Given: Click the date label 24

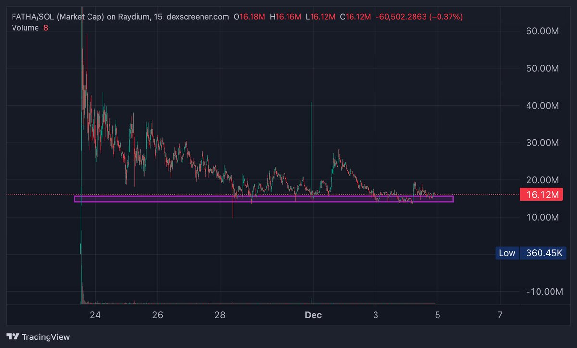Looking at the screenshot, I should pos(95,315).
